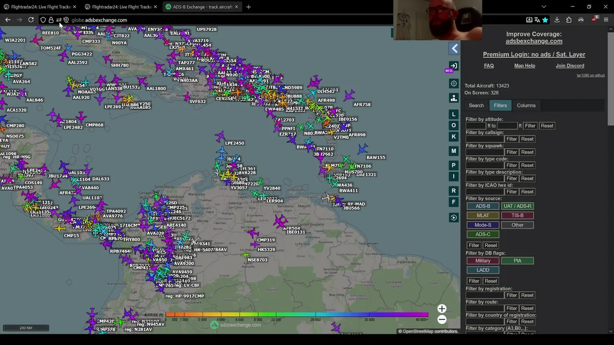The width and height of the screenshot is (614, 345).
Task: Reset the squawk filter
Action: click(527, 152)
